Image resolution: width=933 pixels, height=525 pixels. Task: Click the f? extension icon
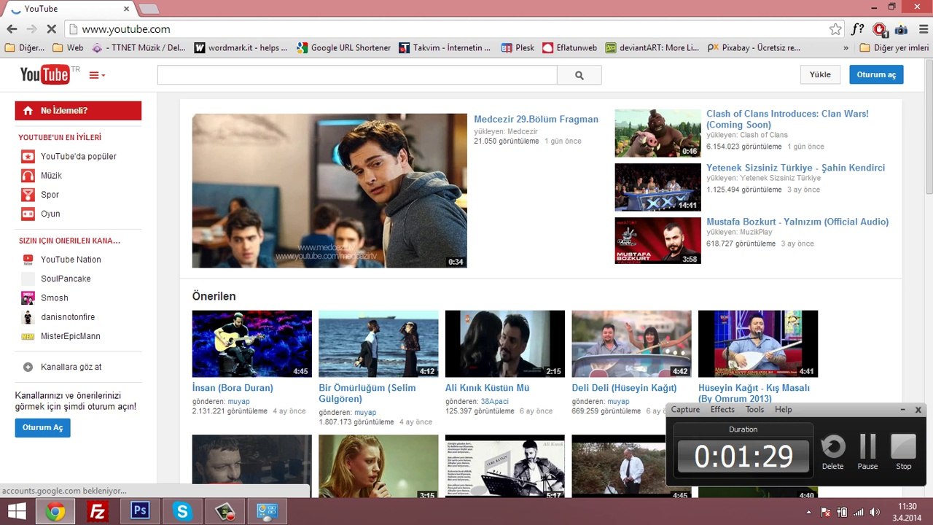pyautogui.click(x=858, y=29)
